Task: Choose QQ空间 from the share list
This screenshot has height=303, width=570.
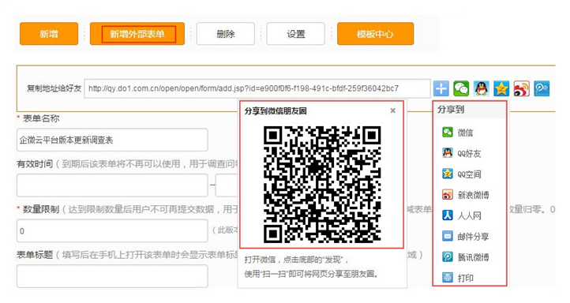Action: [461, 174]
